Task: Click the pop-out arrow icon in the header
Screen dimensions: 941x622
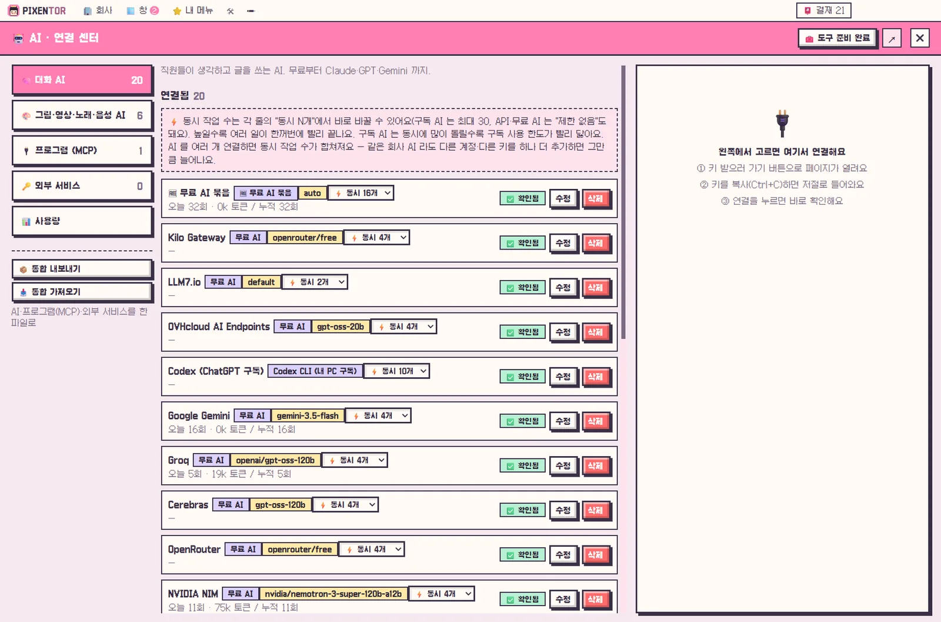Action: [x=892, y=38]
